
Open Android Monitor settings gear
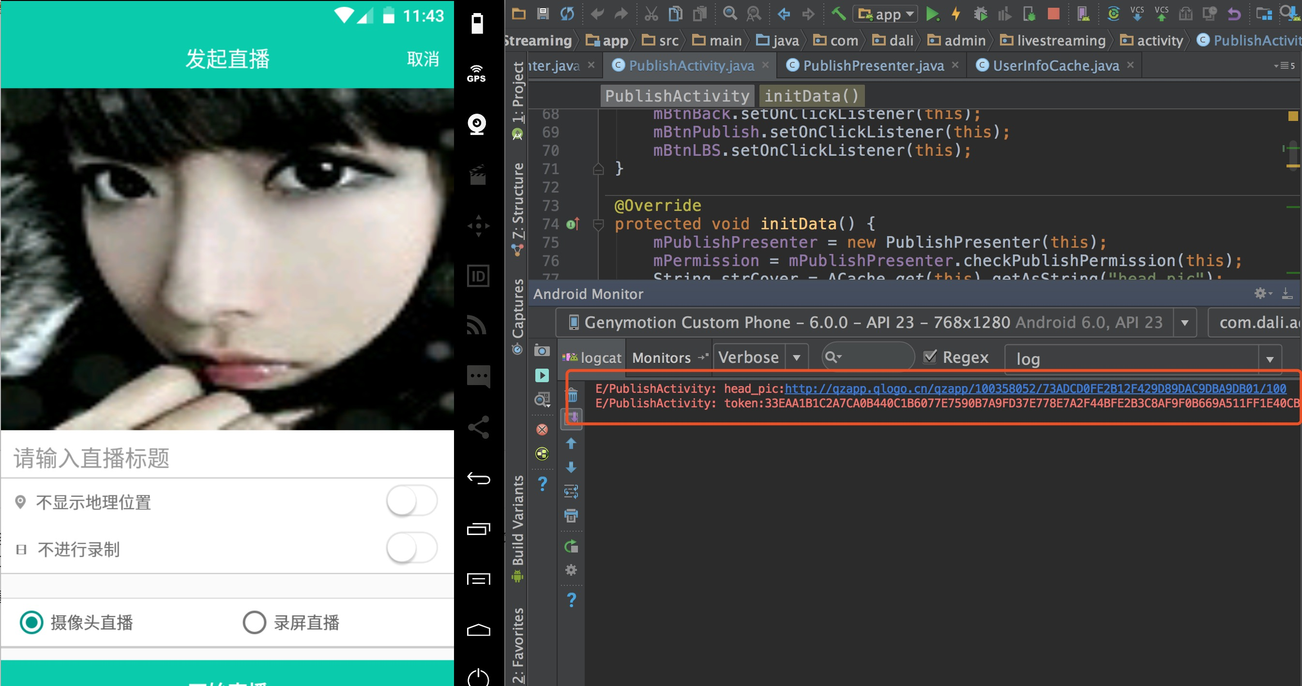[1260, 294]
